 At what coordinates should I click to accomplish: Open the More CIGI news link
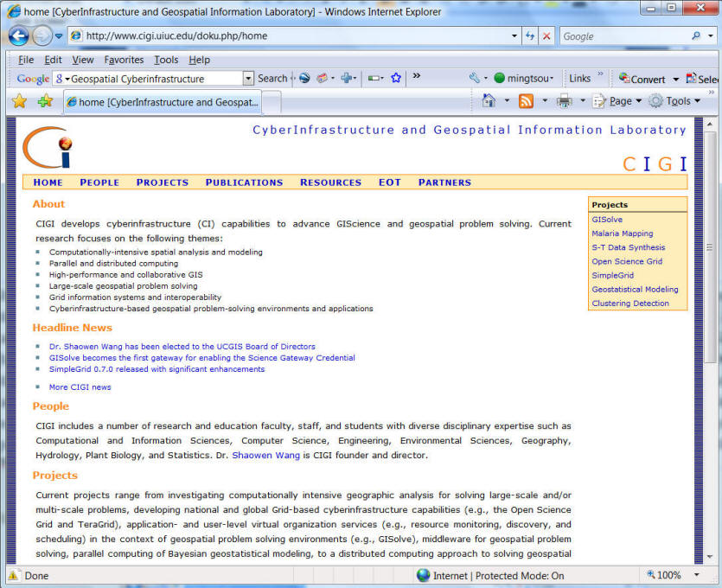coord(80,387)
